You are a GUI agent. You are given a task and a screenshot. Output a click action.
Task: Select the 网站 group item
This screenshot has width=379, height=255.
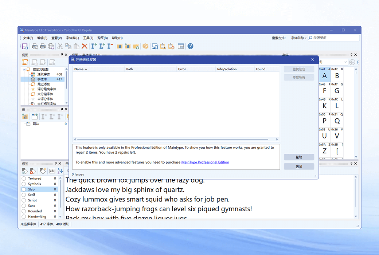pyautogui.click(x=36, y=124)
